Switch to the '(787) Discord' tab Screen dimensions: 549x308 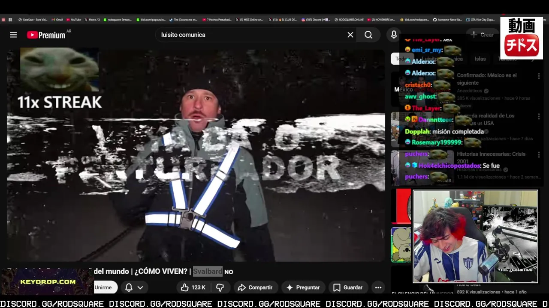click(x=316, y=20)
